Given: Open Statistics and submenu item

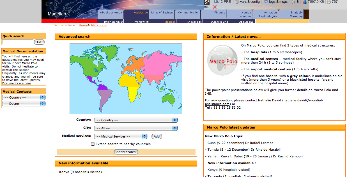Looking at the screenshot, I should 216,21.
